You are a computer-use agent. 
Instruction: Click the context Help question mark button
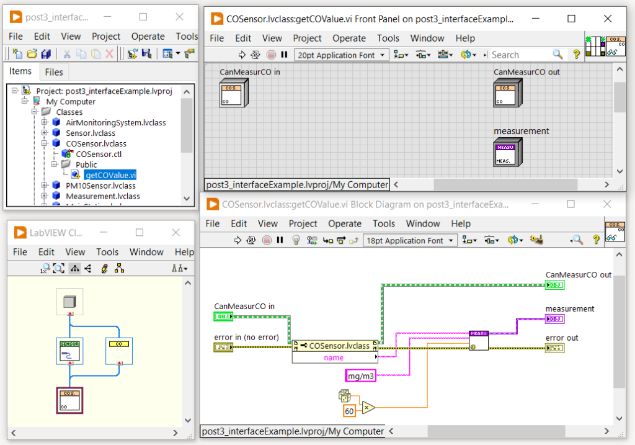[x=597, y=240]
